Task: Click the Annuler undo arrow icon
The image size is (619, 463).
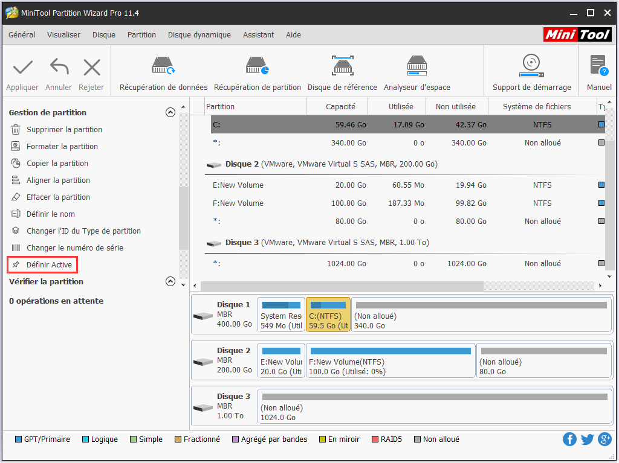Action: pyautogui.click(x=59, y=66)
